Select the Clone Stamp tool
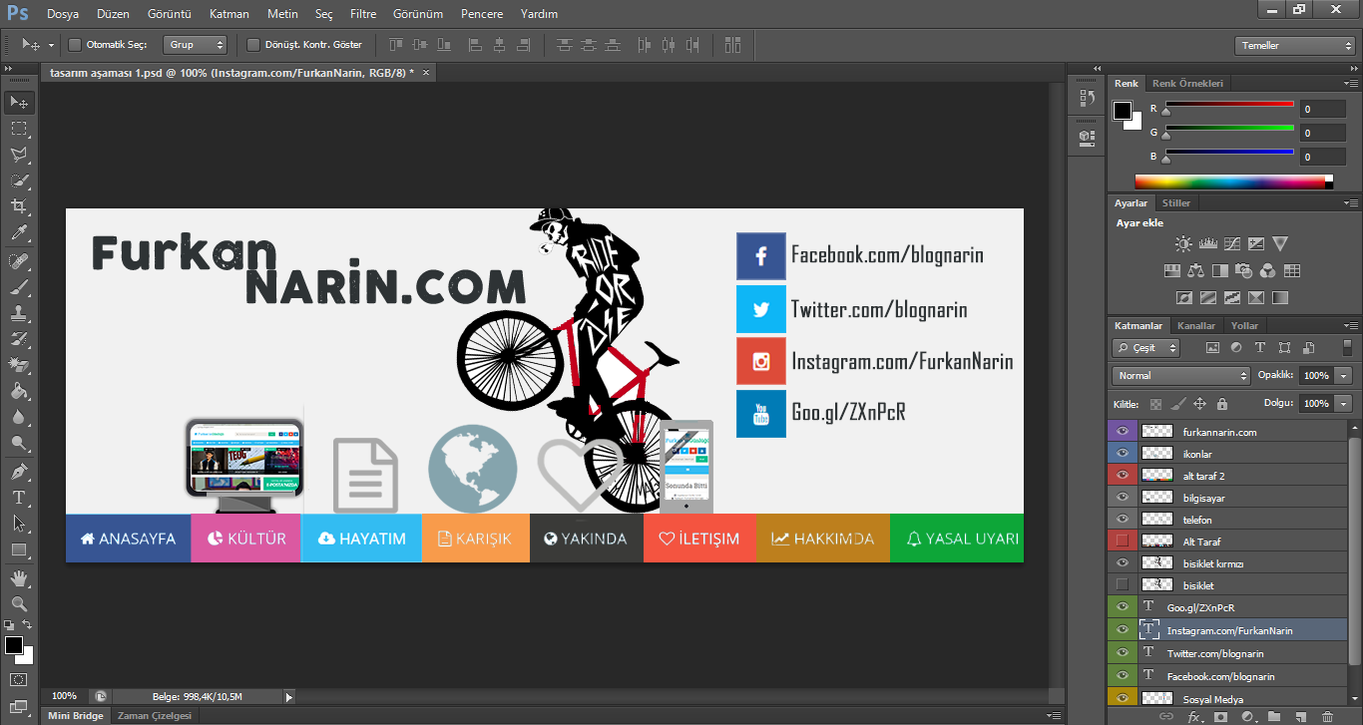1363x725 pixels. [19, 313]
